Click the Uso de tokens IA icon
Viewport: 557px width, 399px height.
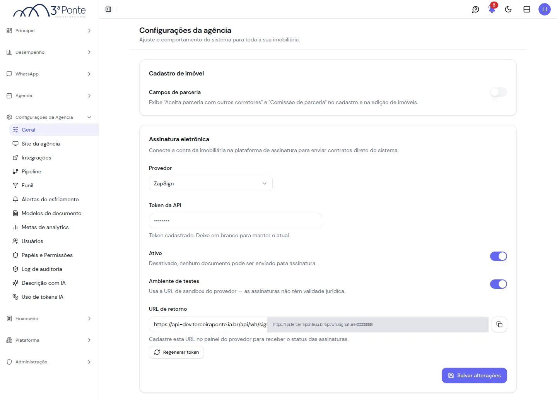[x=15, y=297]
